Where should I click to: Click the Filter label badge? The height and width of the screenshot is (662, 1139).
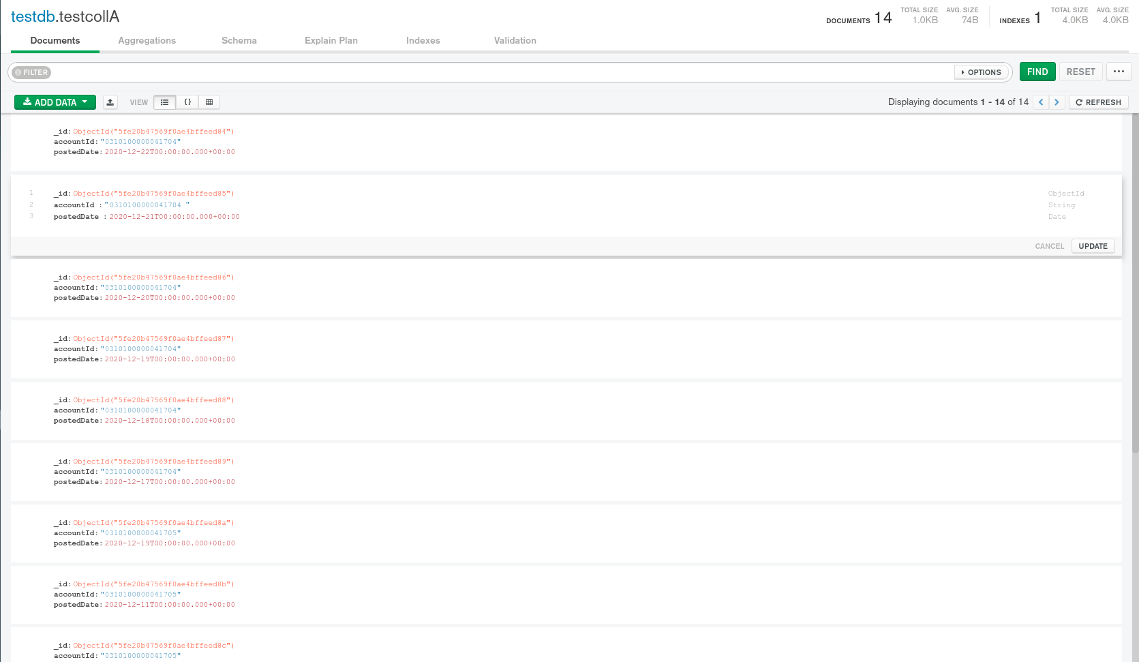(x=32, y=72)
